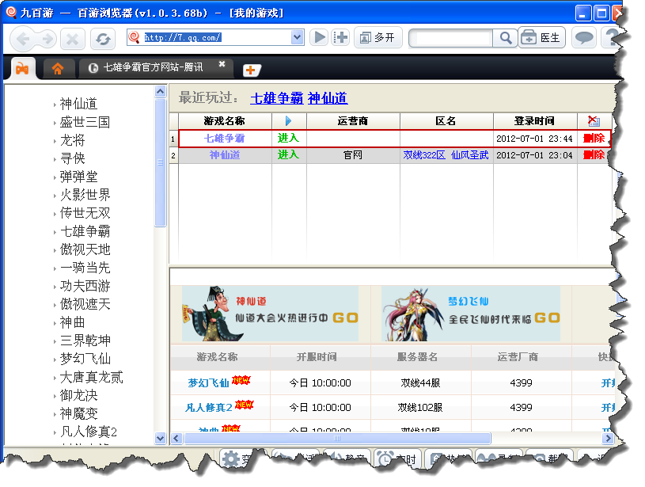
Task: Click the 运营商 column header
Action: pos(353,121)
